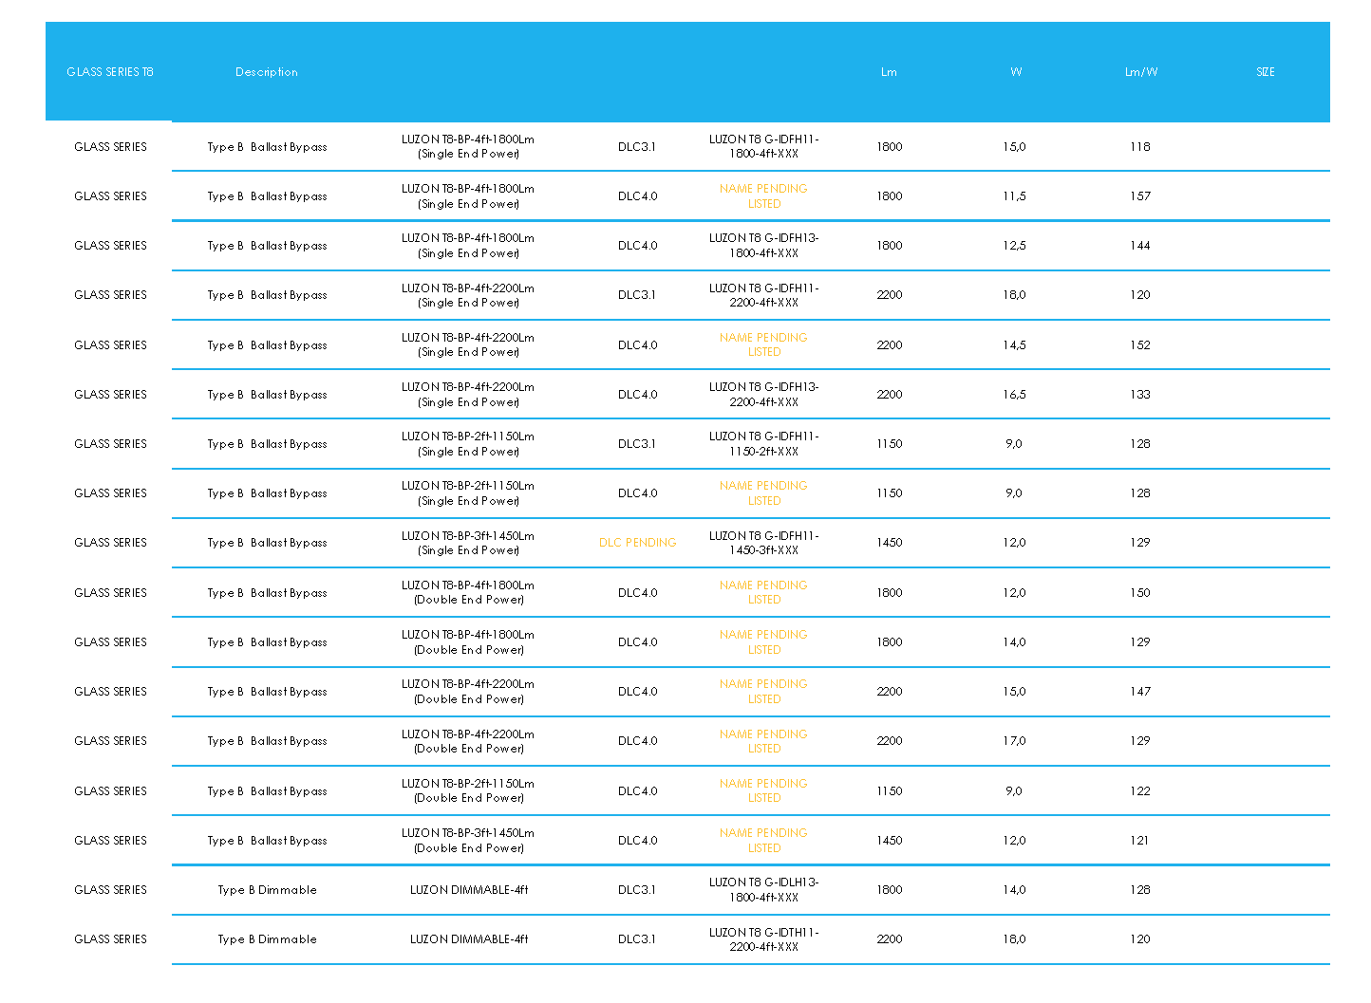Click the LUZON T8 G-IDFH13-2200-4ft-XXX cell
The height and width of the screenshot is (1003, 1371).
pos(763,395)
